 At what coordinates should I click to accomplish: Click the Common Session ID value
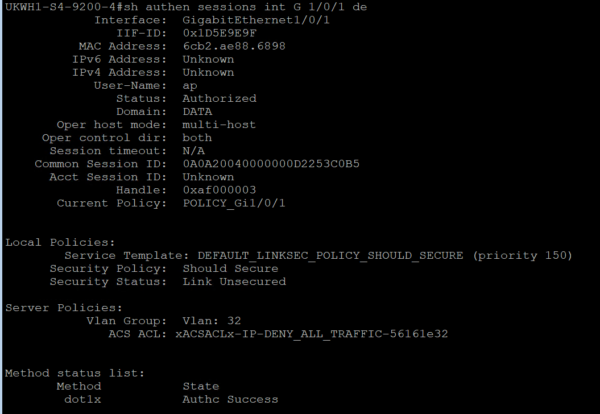point(271,164)
